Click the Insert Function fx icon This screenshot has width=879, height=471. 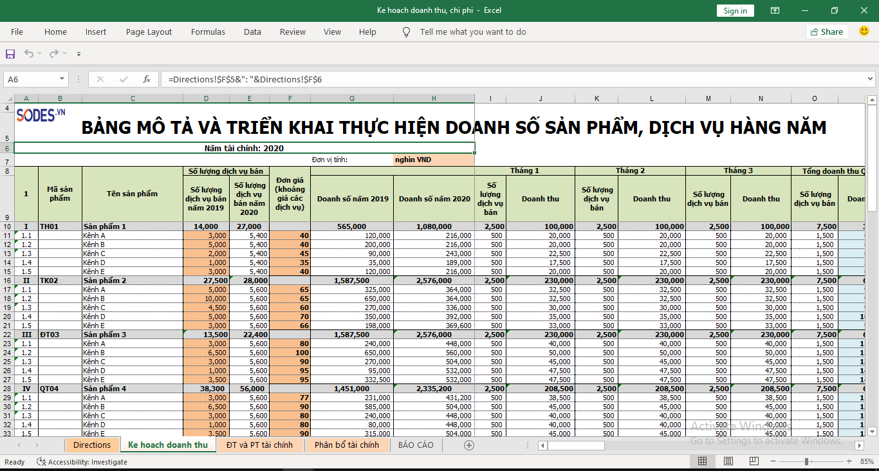[147, 79]
